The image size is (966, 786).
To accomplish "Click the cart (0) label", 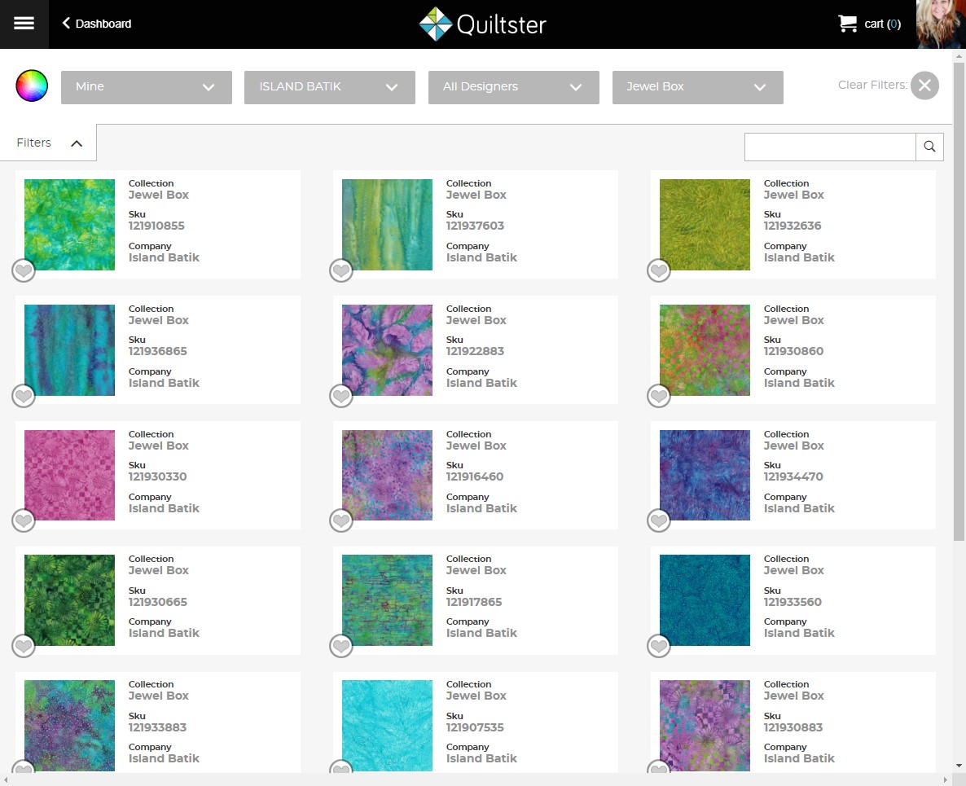I will tap(882, 24).
